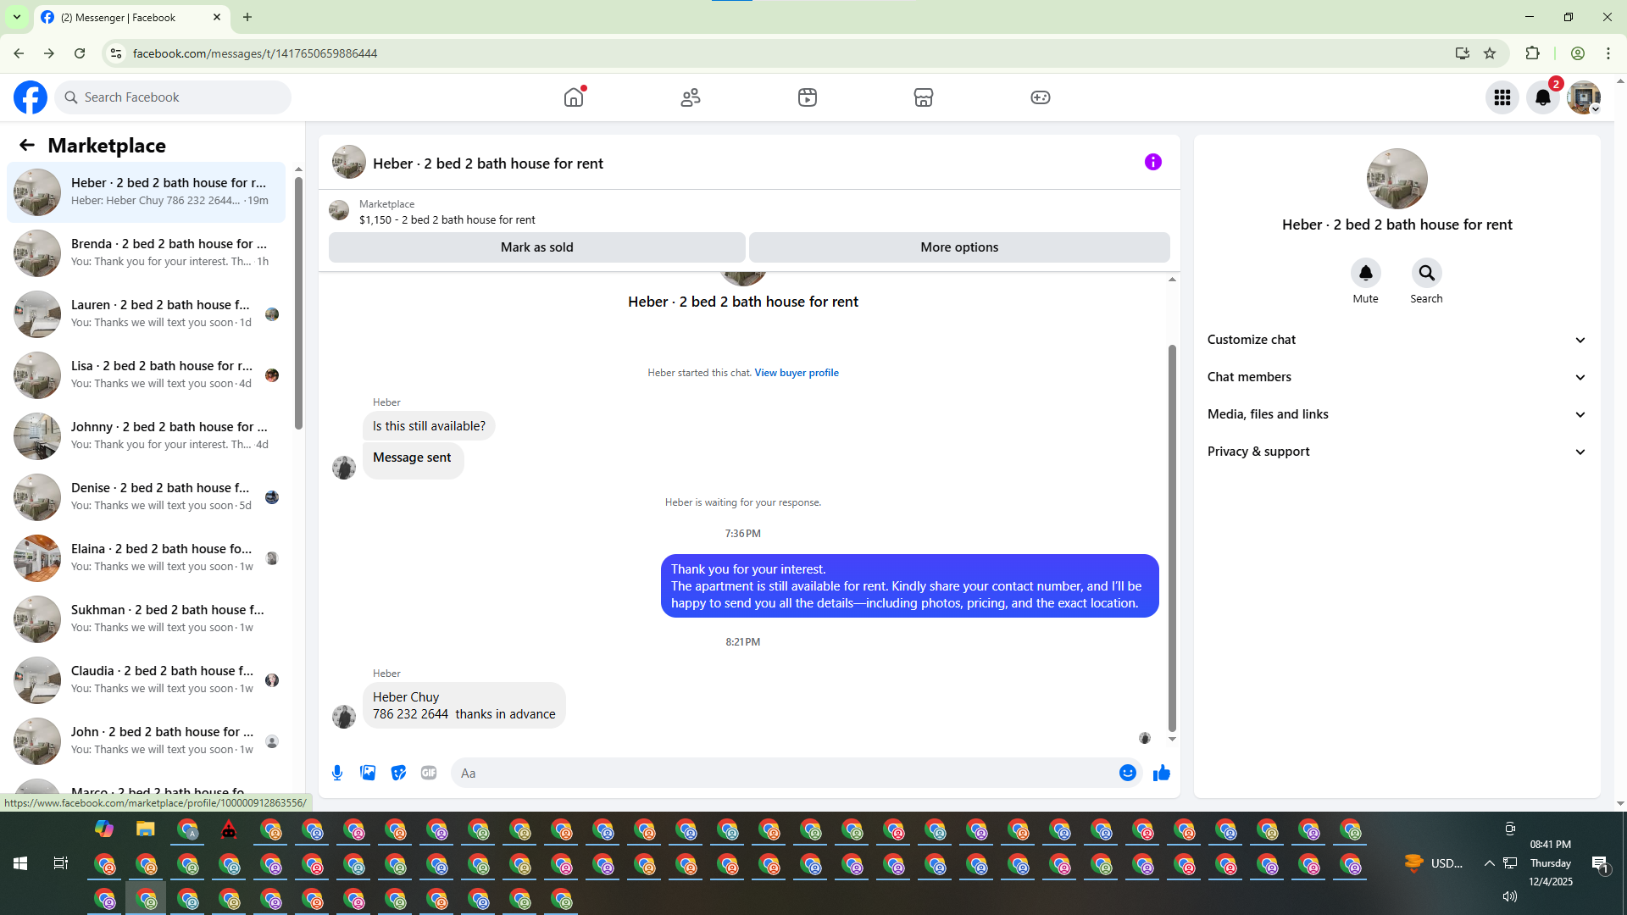This screenshot has height=915, width=1627.
Task: Click the voice clip microphone icon
Action: (337, 773)
